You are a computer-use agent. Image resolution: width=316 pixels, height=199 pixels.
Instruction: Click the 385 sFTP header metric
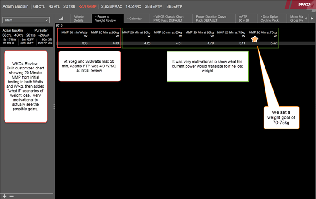174,6
